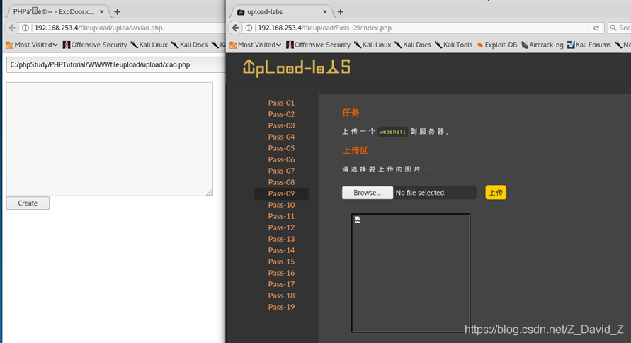Switch to the upload-labs tab

tap(282, 11)
